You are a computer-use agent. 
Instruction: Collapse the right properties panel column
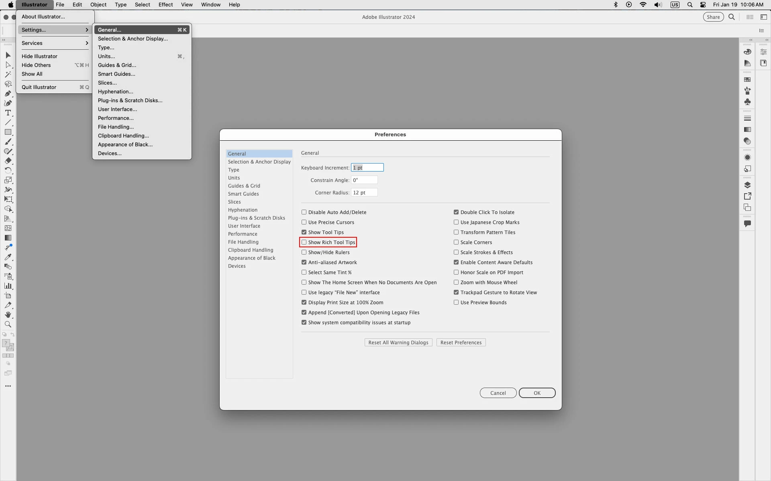767,40
